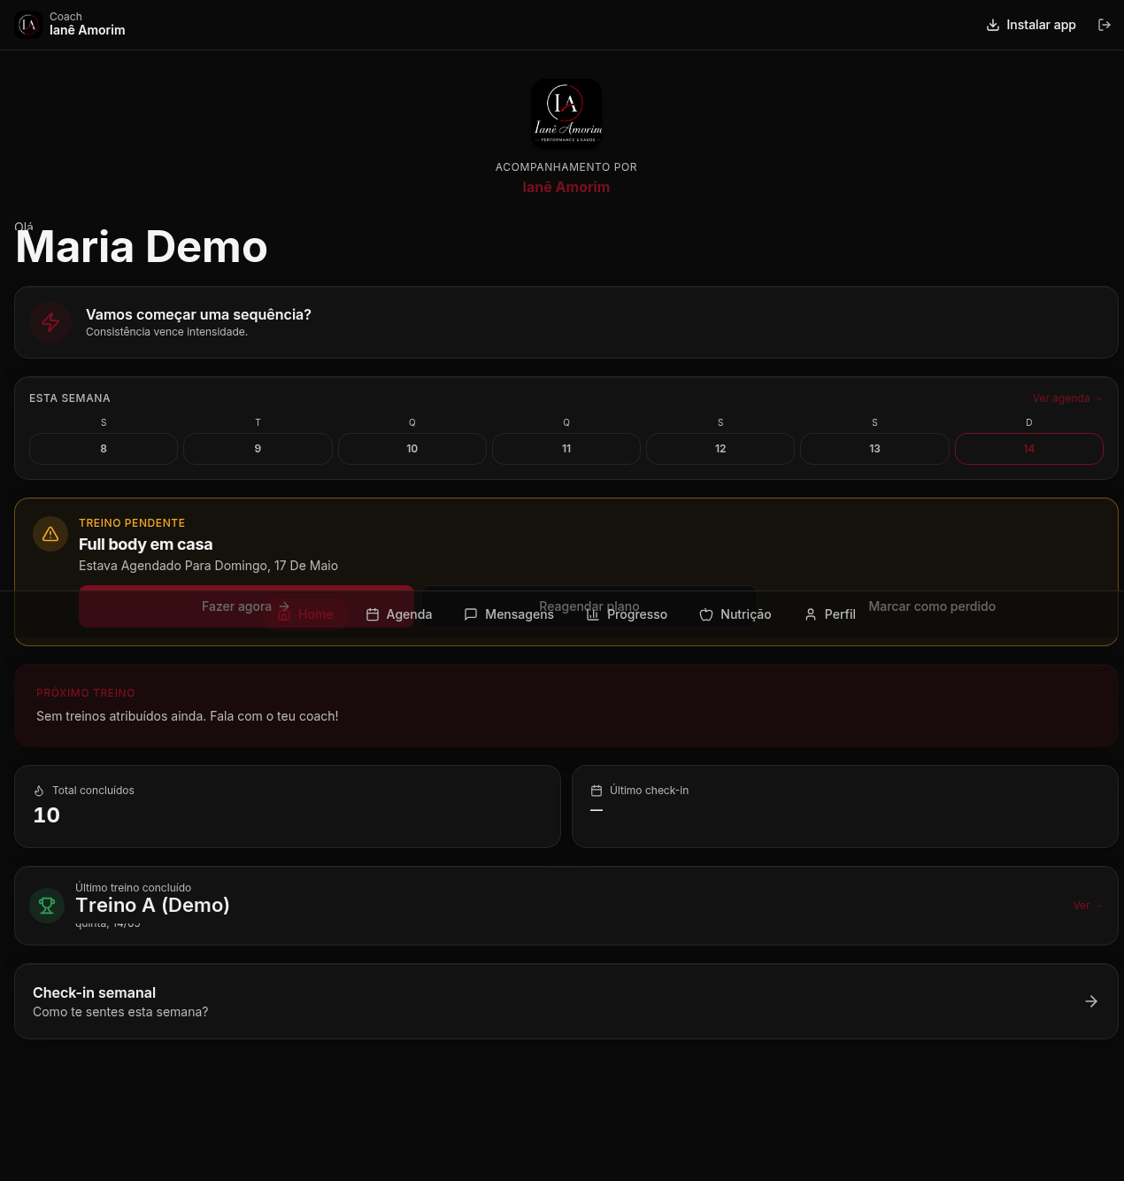The height and width of the screenshot is (1181, 1124).
Task: Open the Mensagens tab label
Action: [520, 614]
